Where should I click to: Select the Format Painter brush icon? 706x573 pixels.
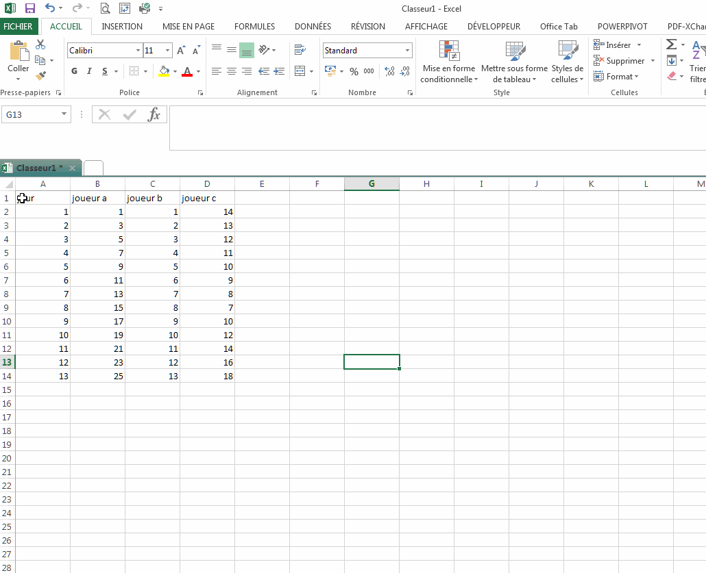pyautogui.click(x=40, y=75)
